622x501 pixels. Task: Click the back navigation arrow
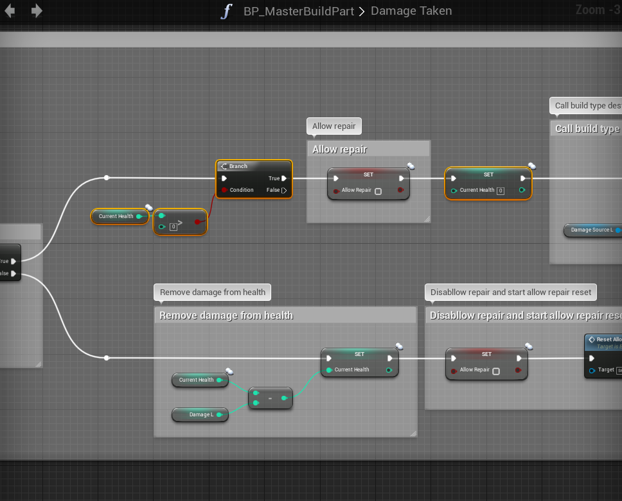coord(10,11)
